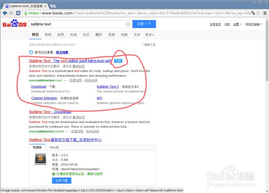
Task: Click 翻译此页 under the first result
Action: 79,66
